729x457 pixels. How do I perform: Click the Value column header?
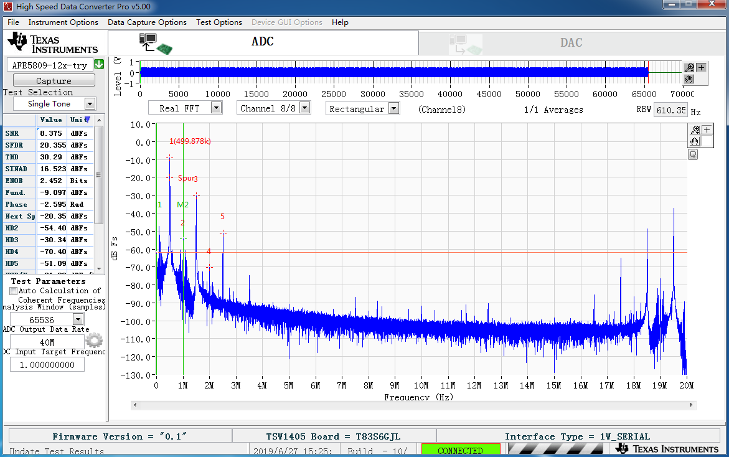51,120
